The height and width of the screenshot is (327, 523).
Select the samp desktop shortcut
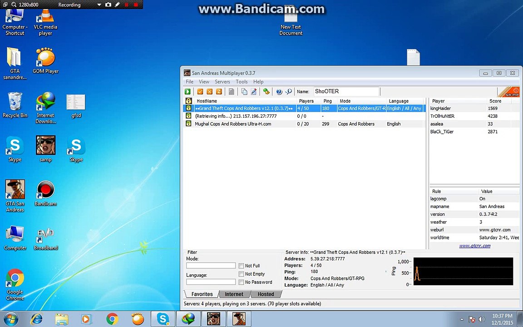click(45, 149)
